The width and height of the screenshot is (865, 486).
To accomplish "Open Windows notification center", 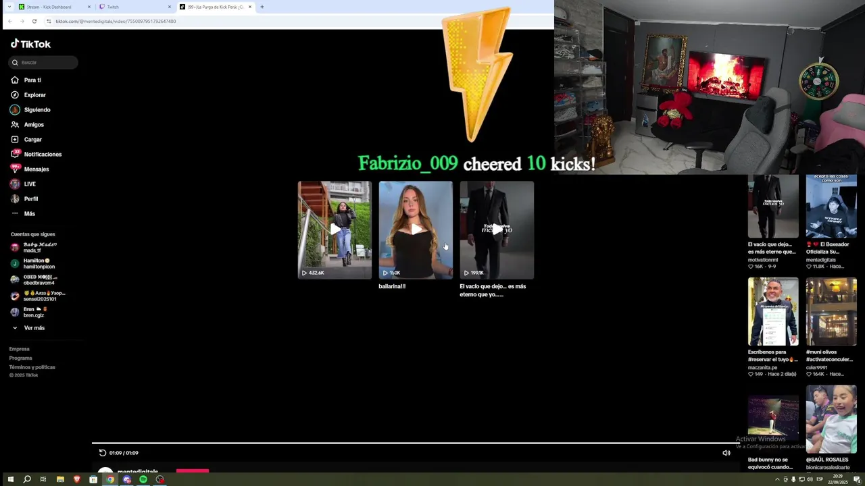I will point(858,479).
